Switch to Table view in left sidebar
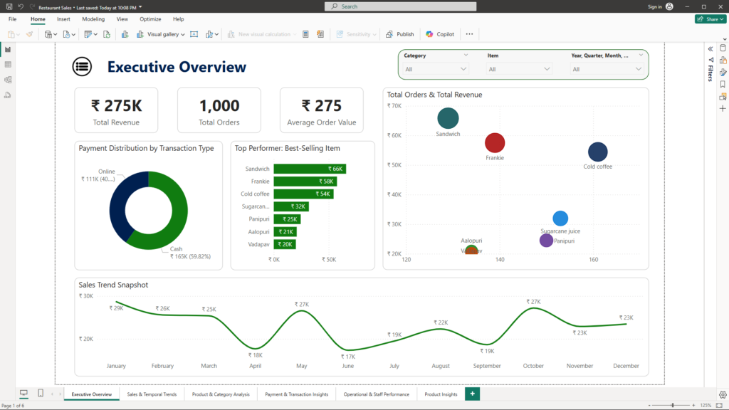Image resolution: width=729 pixels, height=410 pixels. (8, 64)
